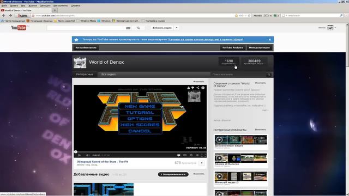Click the live-stream link in blue banner
This screenshot has height=196, width=349.
click(206, 40)
